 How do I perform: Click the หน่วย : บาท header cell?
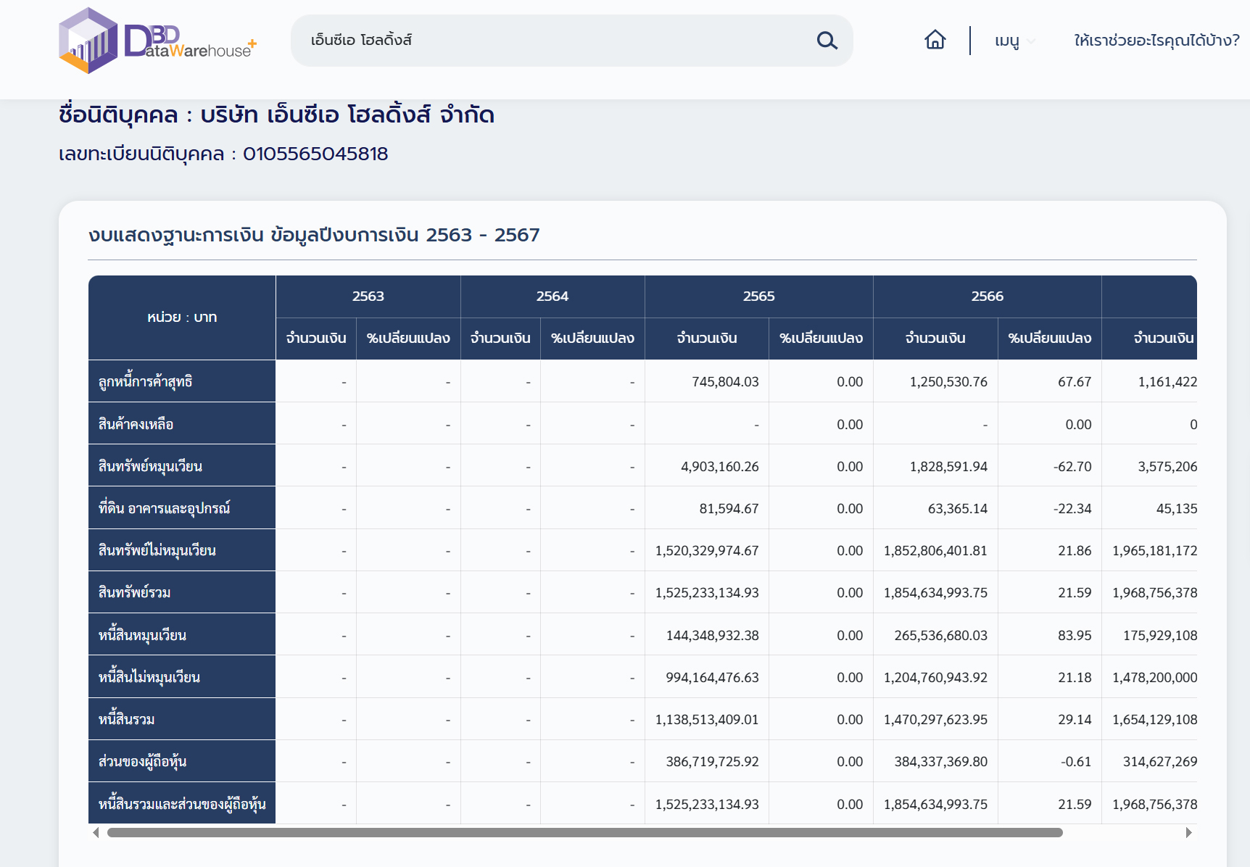(x=182, y=318)
